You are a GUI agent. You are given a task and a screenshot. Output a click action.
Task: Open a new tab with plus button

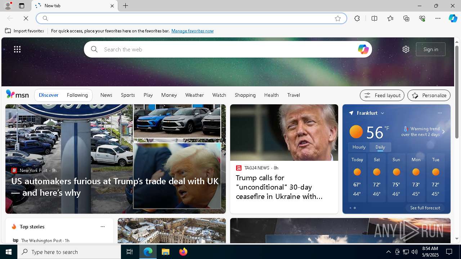[x=126, y=6]
